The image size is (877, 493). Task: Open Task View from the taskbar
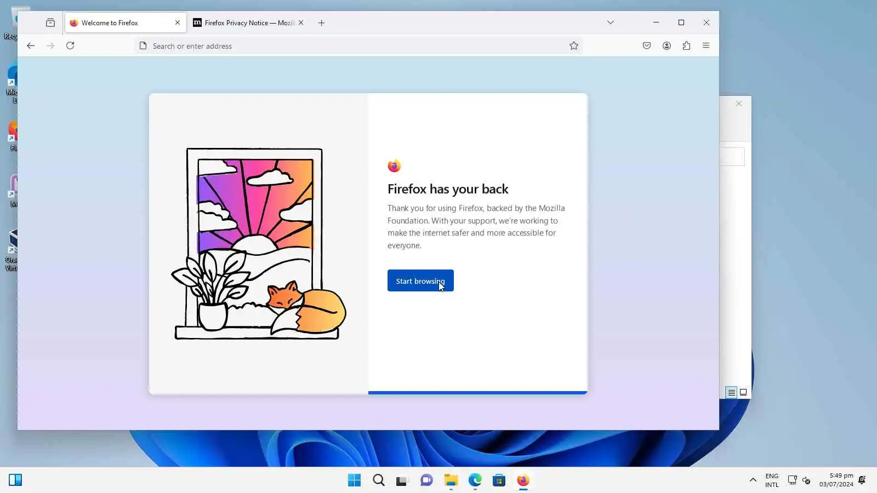(403, 480)
